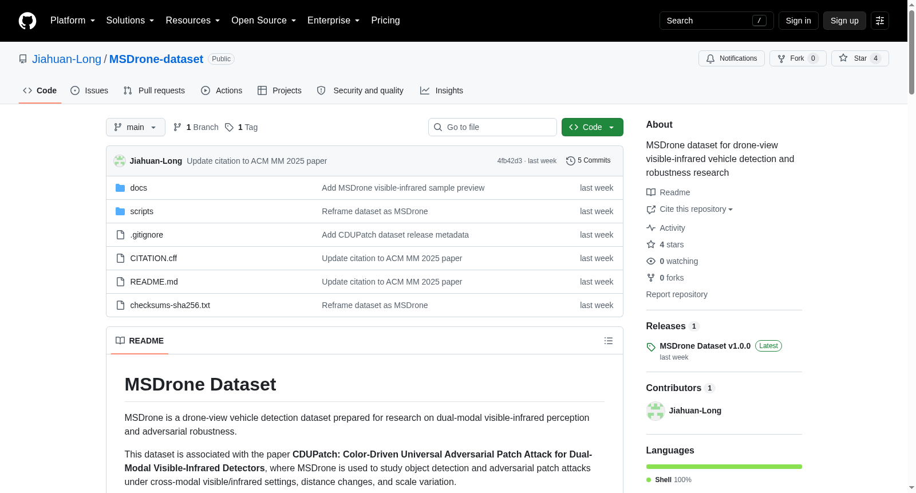Open MSDrone Dataset v1.0.0 release
This screenshot has height=493, width=916.
[x=705, y=346]
